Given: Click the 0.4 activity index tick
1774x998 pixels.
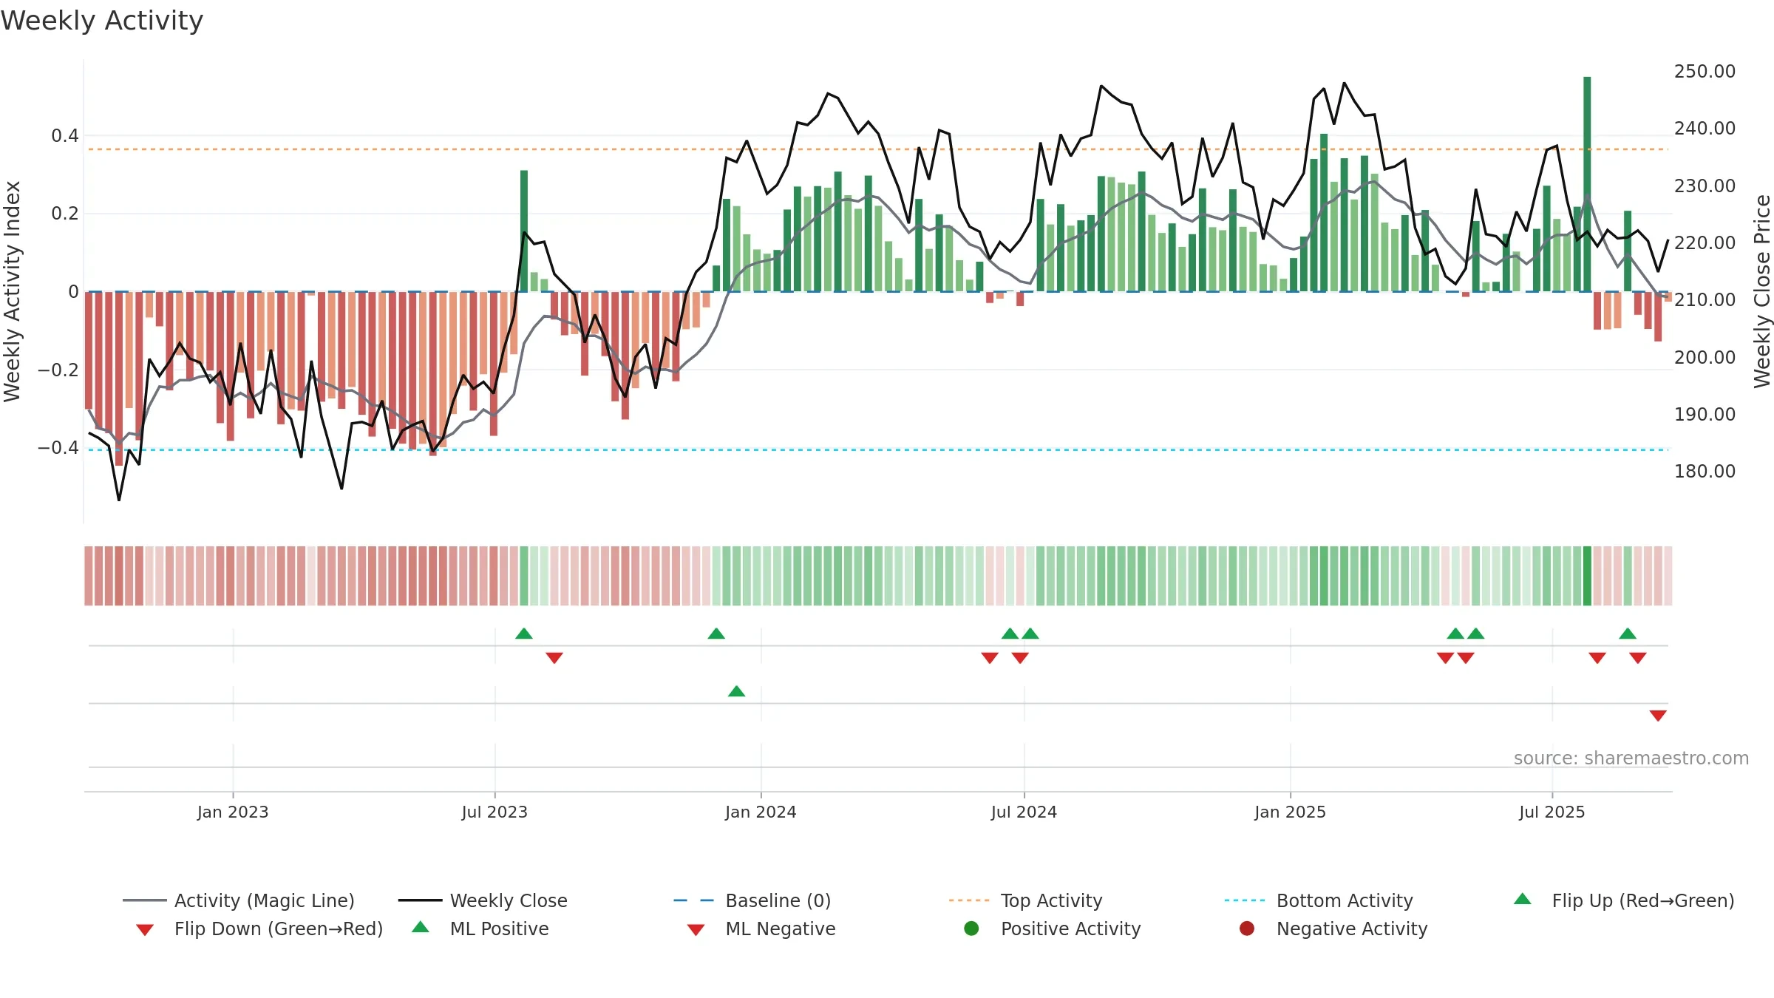Looking at the screenshot, I should [x=65, y=135].
